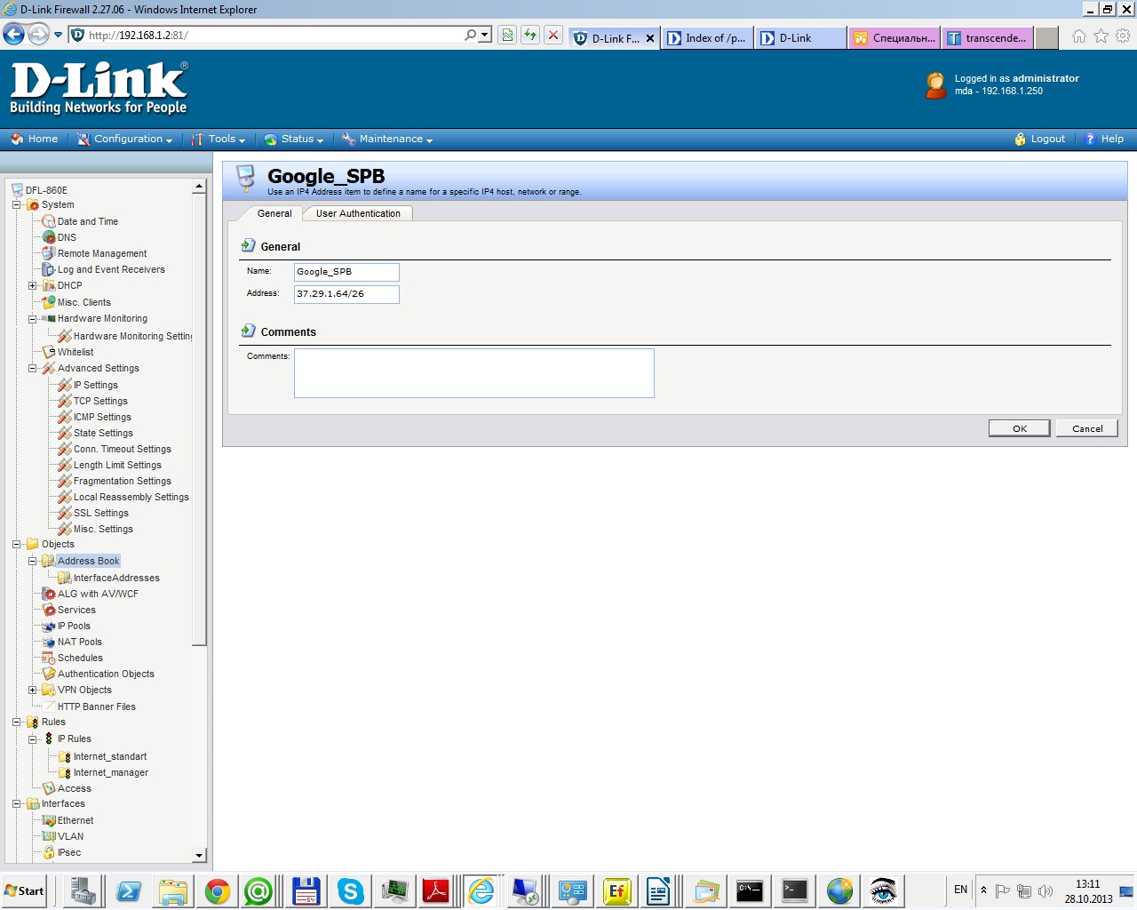Viewport: 1137px width, 910px height.
Task: Click the Access icon under Rules
Action: 49,788
